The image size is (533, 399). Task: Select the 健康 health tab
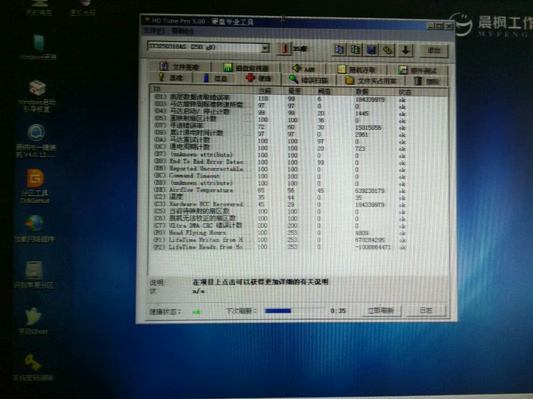(258, 78)
